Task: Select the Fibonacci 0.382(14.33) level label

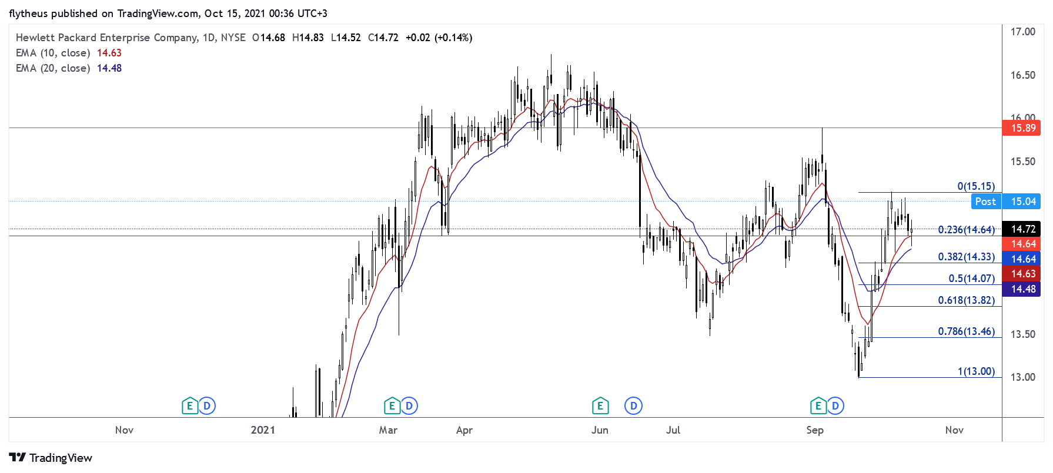Action: coord(967,257)
